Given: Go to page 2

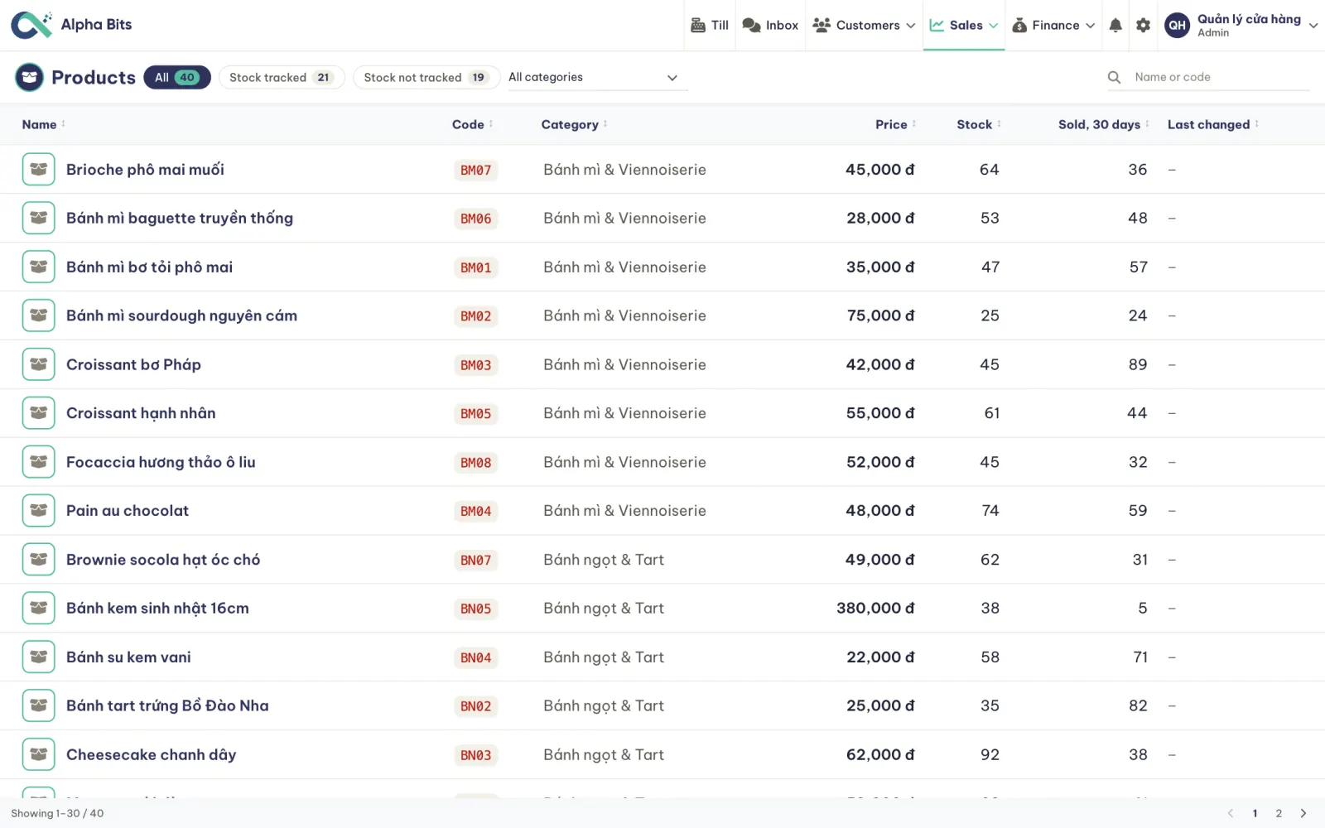Looking at the screenshot, I should tap(1279, 813).
